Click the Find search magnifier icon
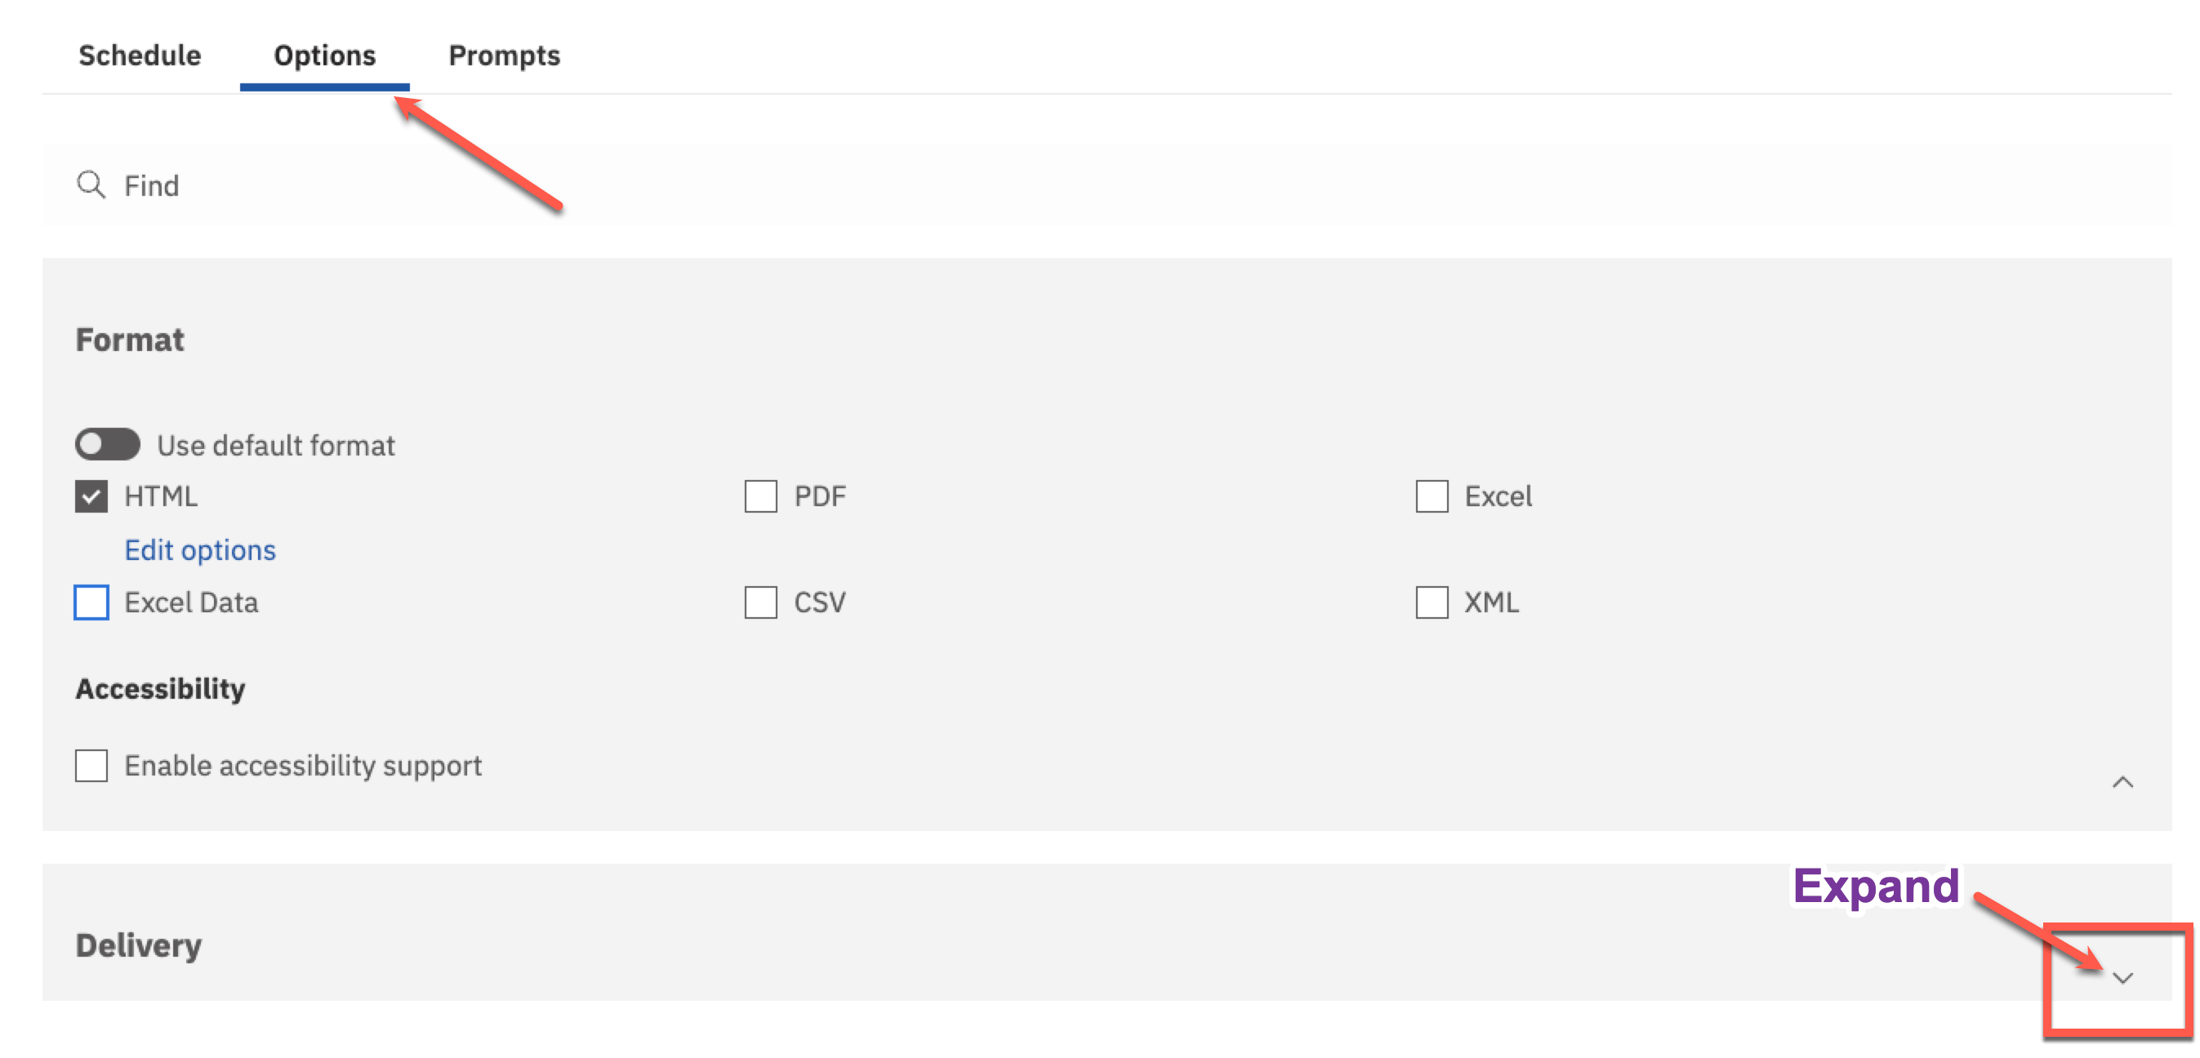This screenshot has width=2200, height=1058. click(91, 184)
